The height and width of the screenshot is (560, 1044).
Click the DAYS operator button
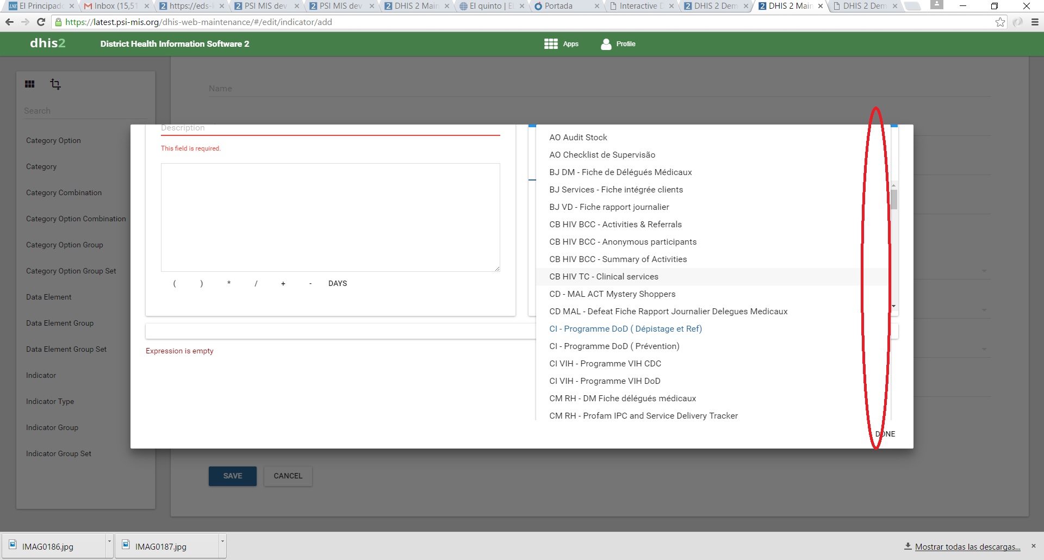(337, 284)
